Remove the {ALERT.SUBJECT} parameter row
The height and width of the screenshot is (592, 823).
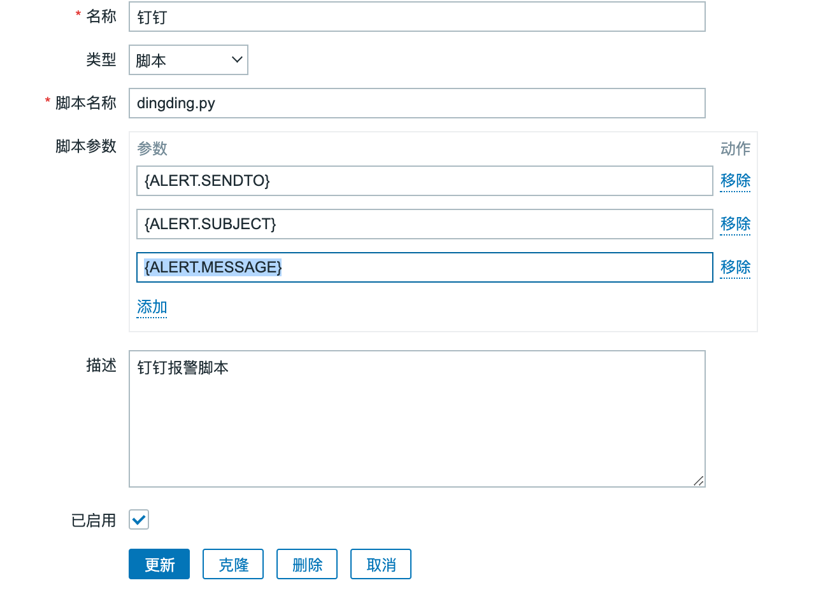tap(735, 224)
